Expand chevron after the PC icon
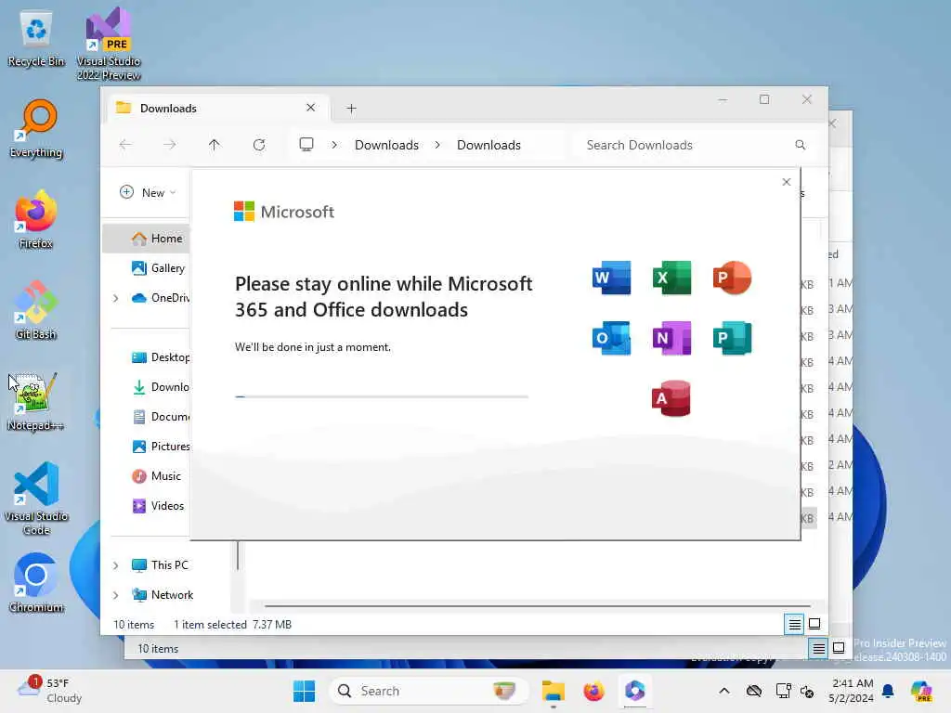Viewport: 951px width, 713px height. click(334, 145)
